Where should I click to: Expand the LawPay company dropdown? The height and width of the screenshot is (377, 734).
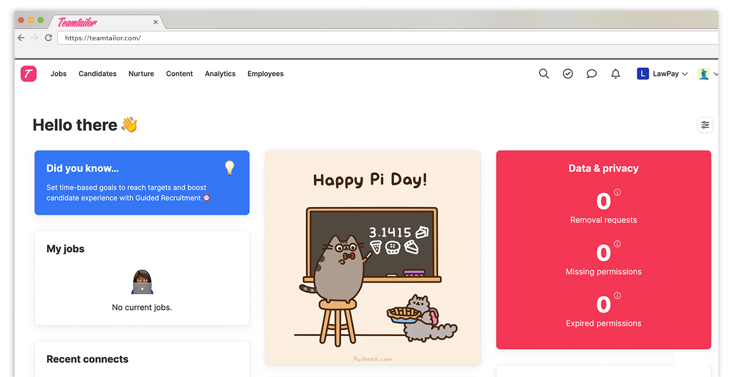click(663, 74)
